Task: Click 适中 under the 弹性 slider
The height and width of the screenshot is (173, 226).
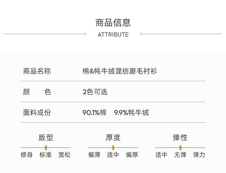Action: (x=161, y=155)
